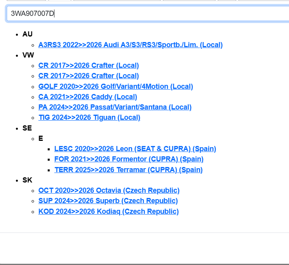Click the SE brand heading

point(27,128)
